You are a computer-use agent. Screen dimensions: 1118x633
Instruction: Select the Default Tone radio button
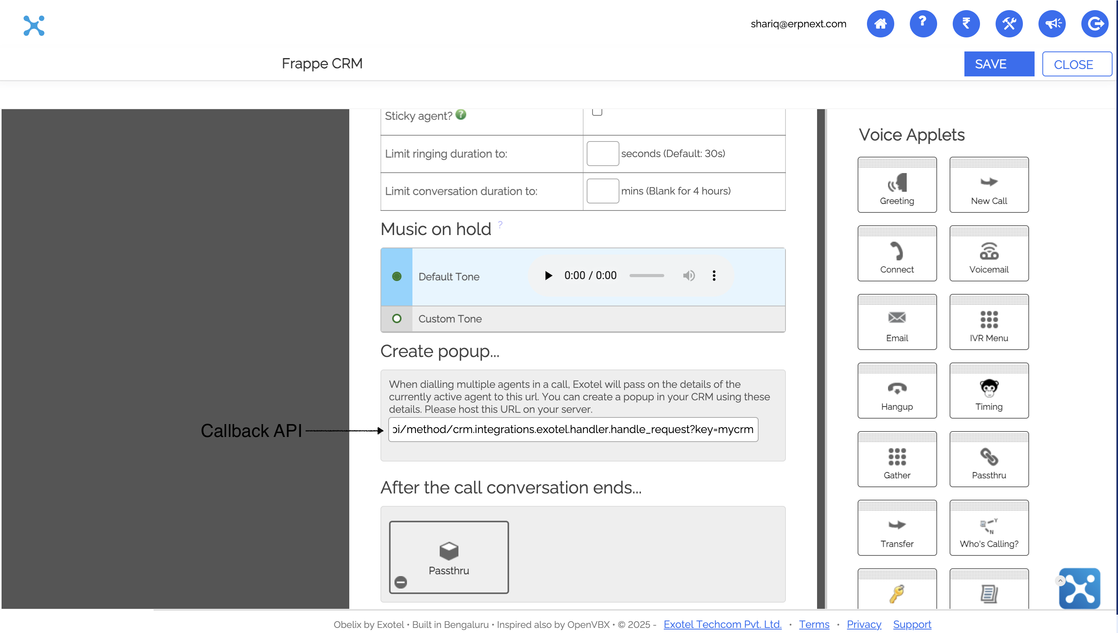(396, 276)
